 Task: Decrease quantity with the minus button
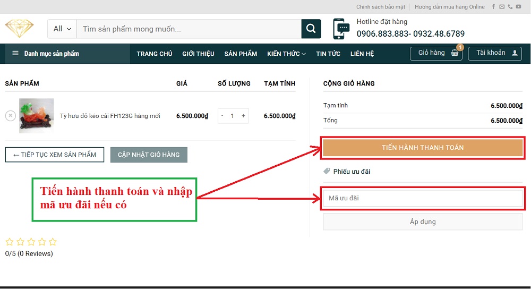[x=222, y=116]
